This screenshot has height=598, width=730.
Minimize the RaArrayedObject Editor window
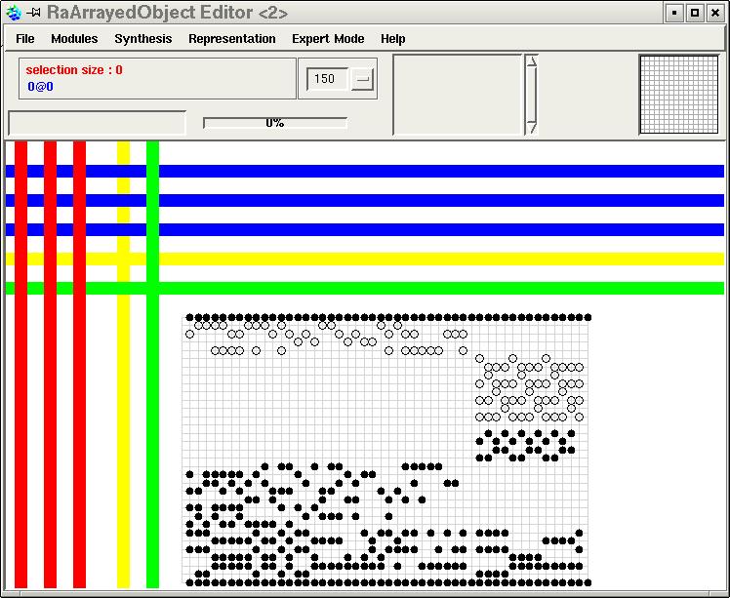[673, 13]
